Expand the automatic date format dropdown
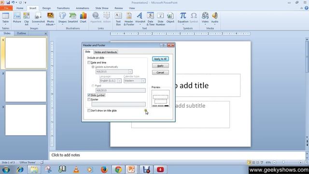309x174 pixels. pyautogui.click(x=130, y=72)
